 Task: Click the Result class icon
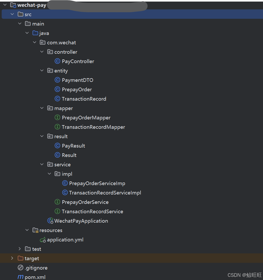point(57,155)
